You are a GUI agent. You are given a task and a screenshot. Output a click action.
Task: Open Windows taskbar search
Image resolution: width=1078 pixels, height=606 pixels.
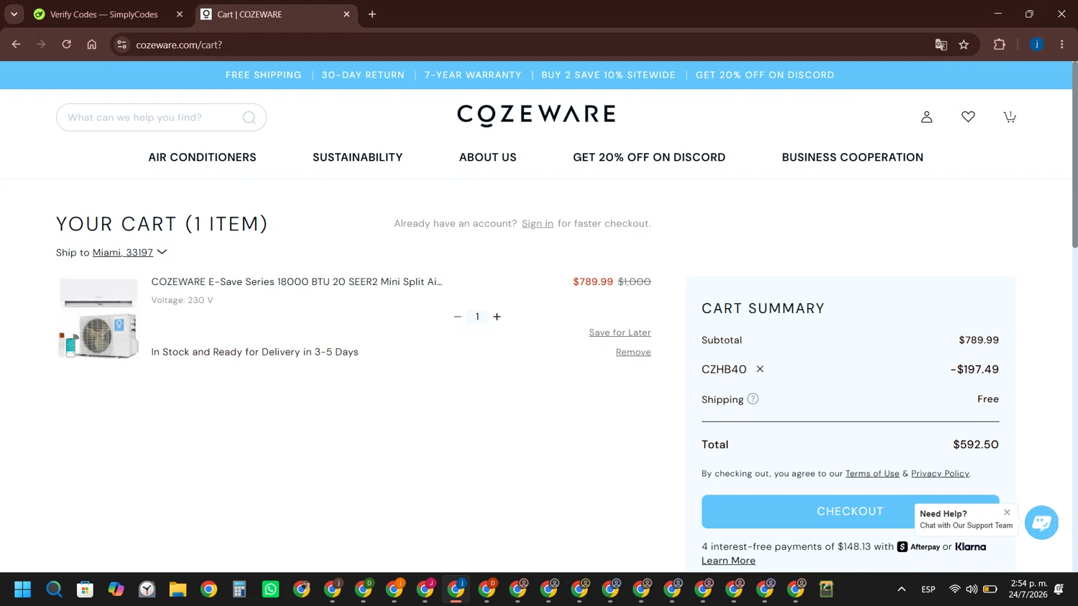coord(54,589)
